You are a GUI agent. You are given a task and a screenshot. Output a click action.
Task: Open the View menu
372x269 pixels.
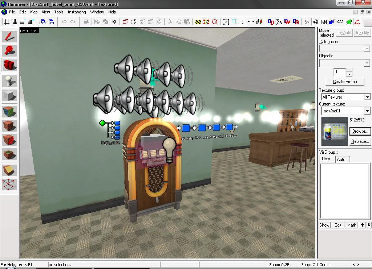click(x=46, y=12)
